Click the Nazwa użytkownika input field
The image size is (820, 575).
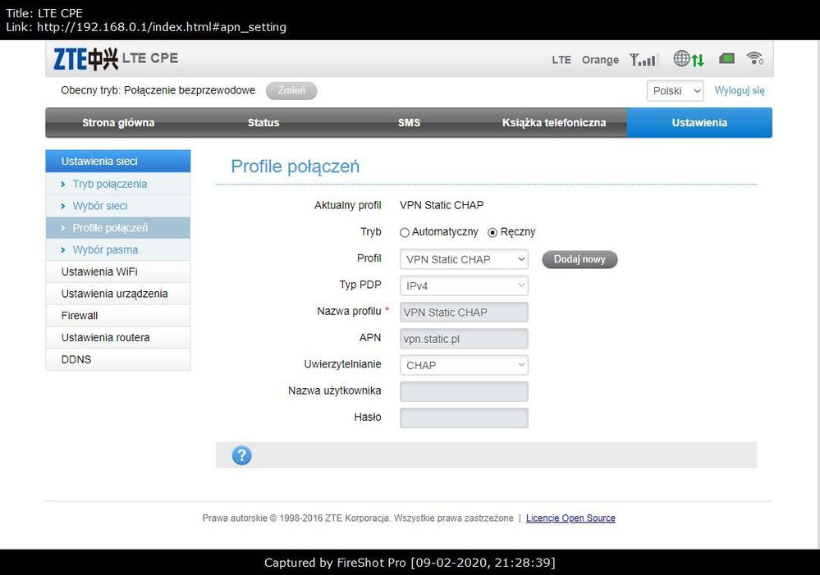click(464, 391)
